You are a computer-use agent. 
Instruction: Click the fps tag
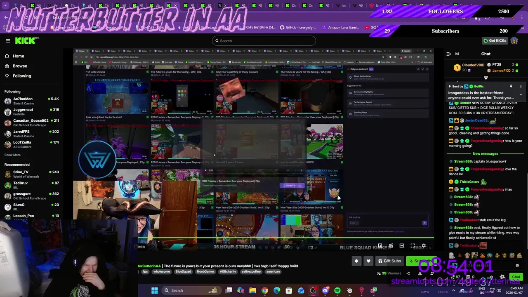coord(145,272)
